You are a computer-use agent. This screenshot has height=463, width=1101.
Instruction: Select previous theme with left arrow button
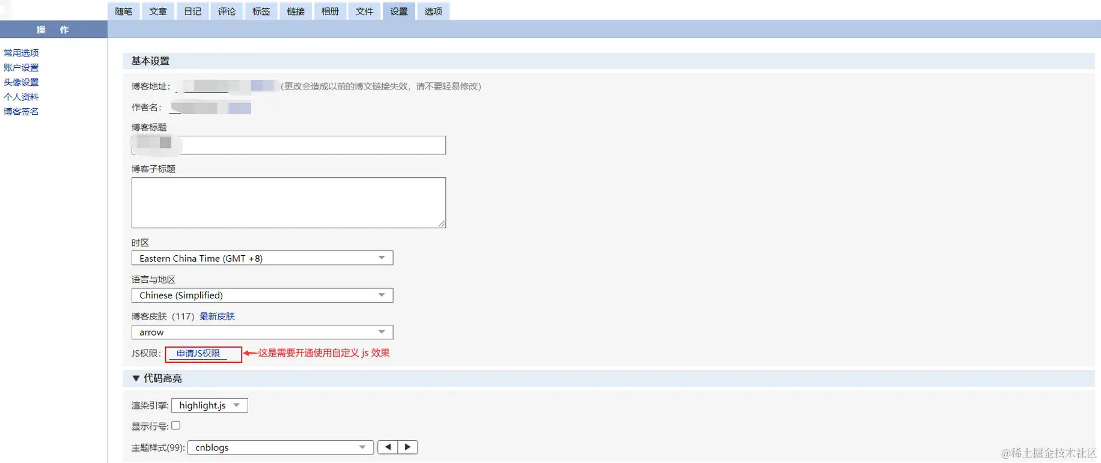click(x=388, y=447)
